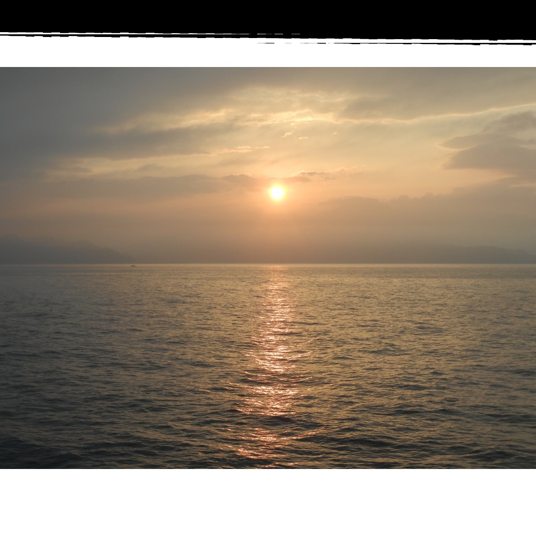This screenshot has height=536, width=536.
Task: Click the black bar at the top
Action: point(268,16)
